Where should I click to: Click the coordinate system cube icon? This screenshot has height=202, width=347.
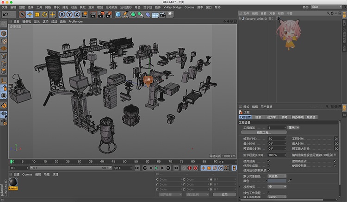85,14
